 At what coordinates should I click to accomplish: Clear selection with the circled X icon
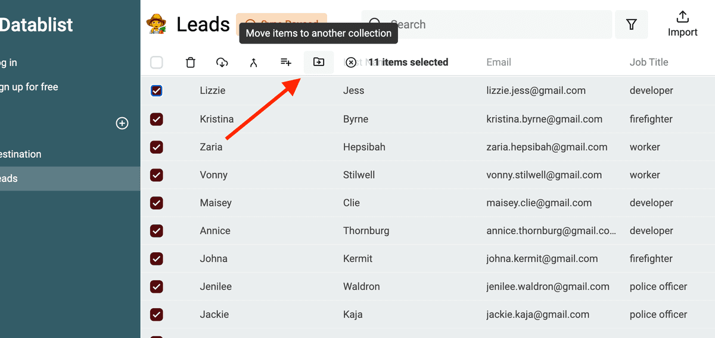point(352,62)
